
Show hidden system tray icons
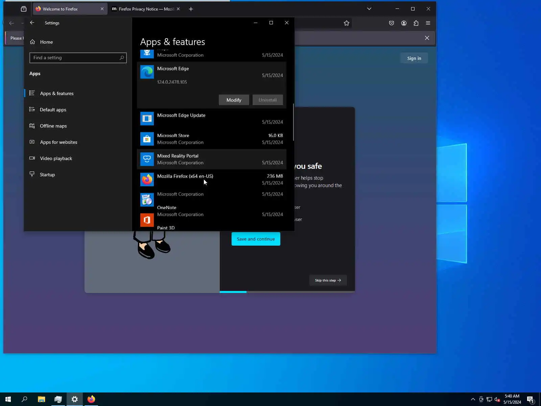coord(473,400)
